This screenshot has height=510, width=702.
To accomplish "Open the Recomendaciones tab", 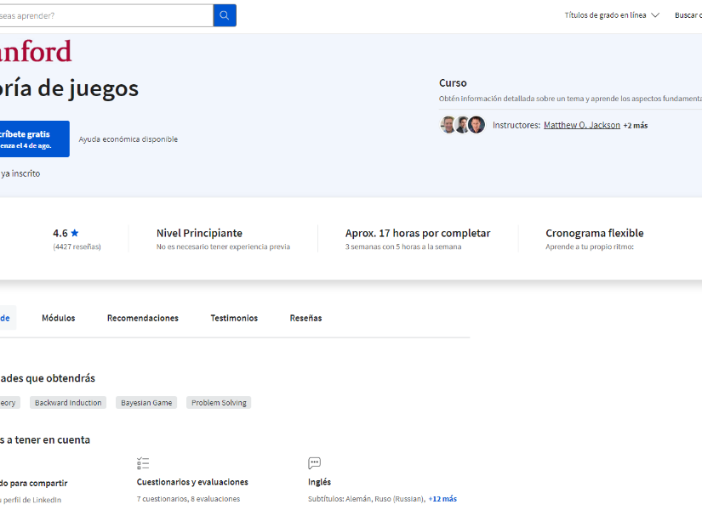I will tap(142, 318).
